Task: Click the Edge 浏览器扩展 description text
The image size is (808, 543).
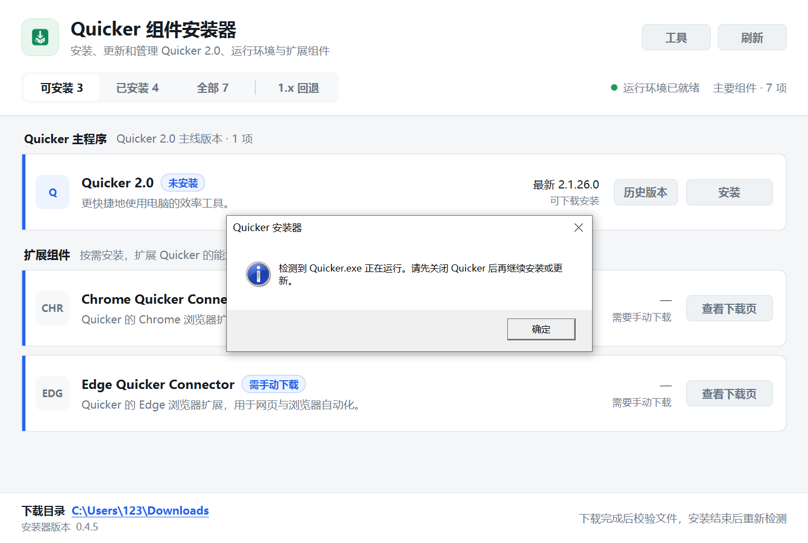Action: click(x=220, y=405)
